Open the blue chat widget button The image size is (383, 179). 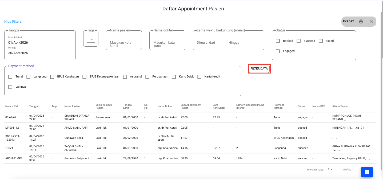point(367,172)
